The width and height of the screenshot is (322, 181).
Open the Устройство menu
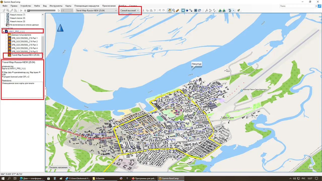26,6
